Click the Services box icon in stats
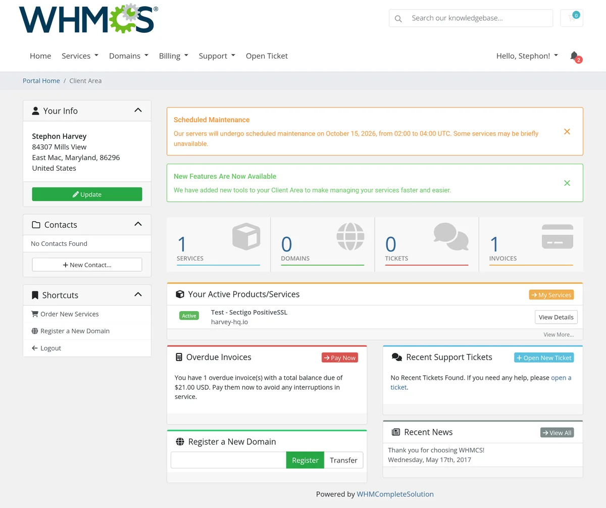This screenshot has height=508, width=606. coord(246,237)
